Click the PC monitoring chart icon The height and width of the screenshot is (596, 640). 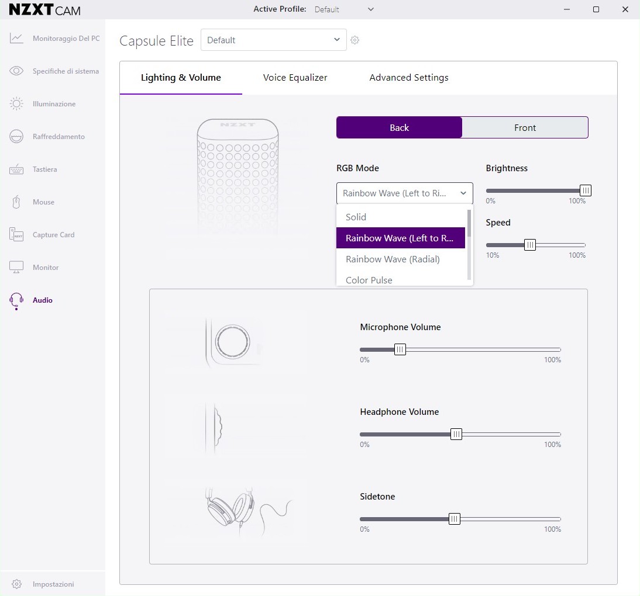pyautogui.click(x=16, y=39)
